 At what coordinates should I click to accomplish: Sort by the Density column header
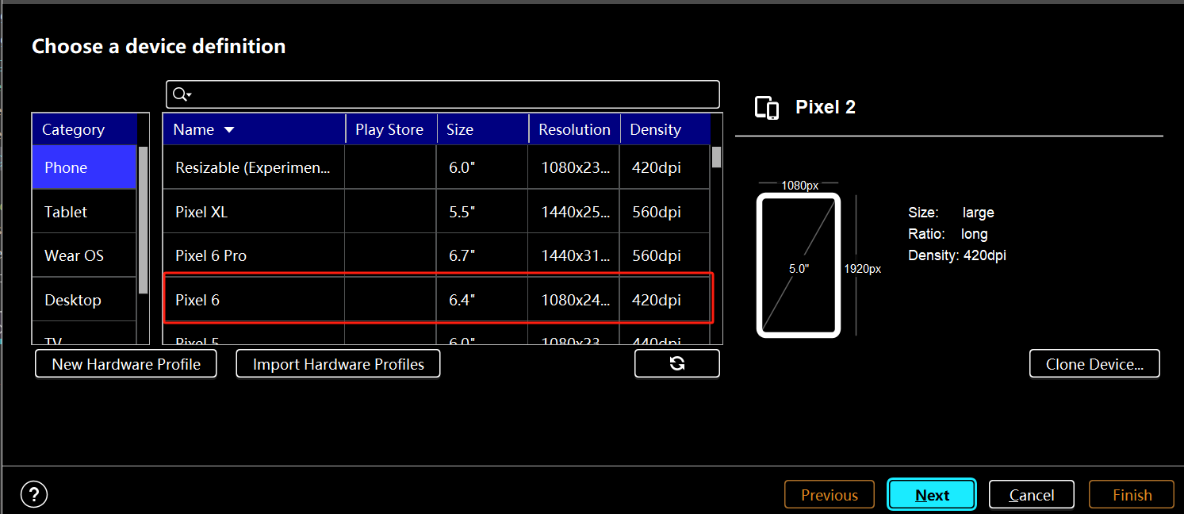click(x=665, y=129)
